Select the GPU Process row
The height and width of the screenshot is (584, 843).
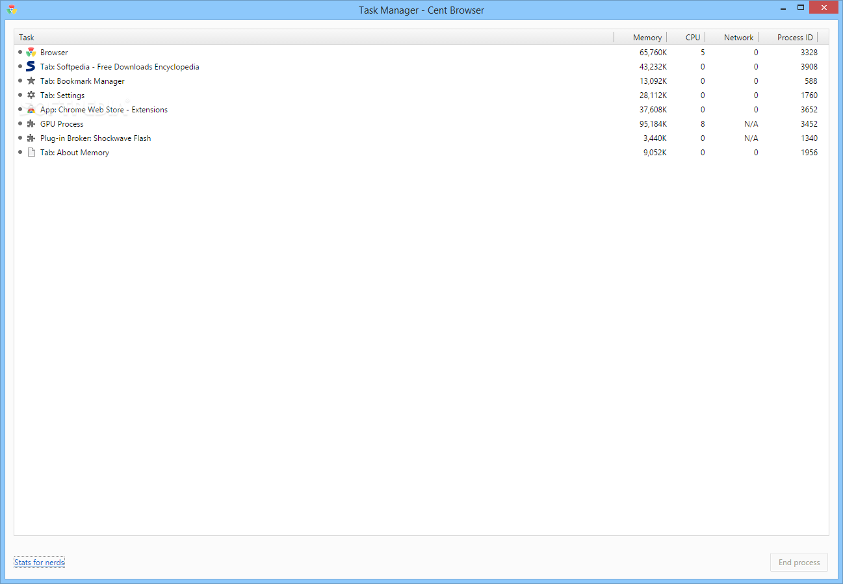tap(421, 124)
